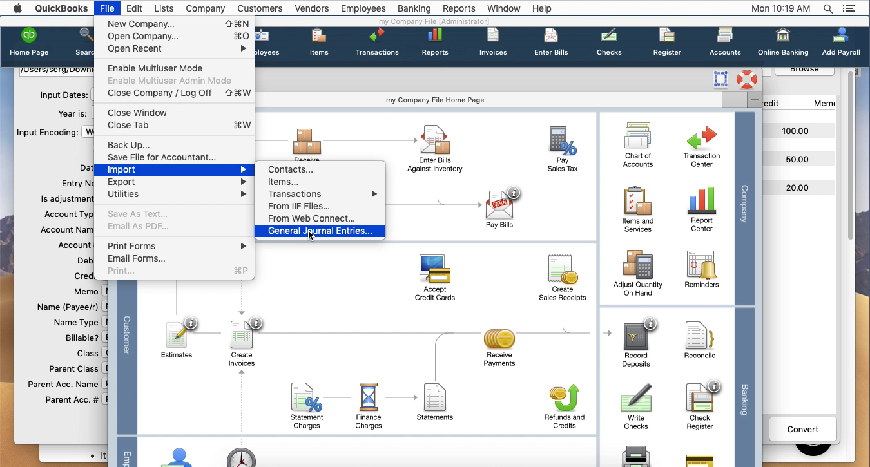
Task: Open Spotlight search in menu bar
Action: 827,8
